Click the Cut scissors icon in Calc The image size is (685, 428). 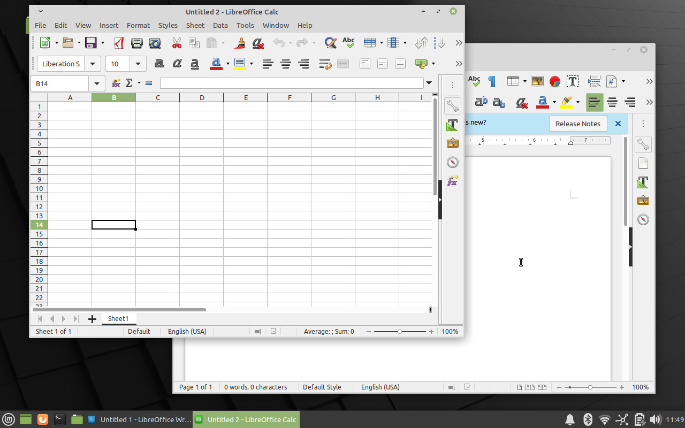(x=177, y=43)
